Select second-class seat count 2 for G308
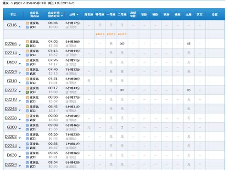The image size is (229, 170). (x=122, y=127)
